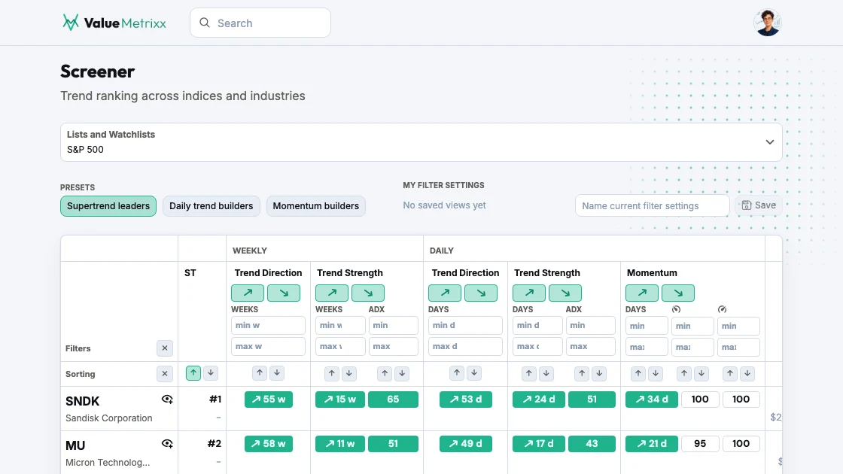Viewport: 843px width, 474px height.
Task: Click the Name current filter settings field
Action: click(652, 206)
